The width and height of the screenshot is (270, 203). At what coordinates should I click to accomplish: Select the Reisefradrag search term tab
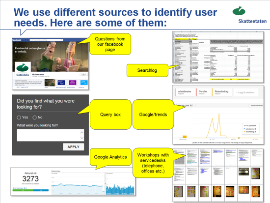tap(222, 92)
